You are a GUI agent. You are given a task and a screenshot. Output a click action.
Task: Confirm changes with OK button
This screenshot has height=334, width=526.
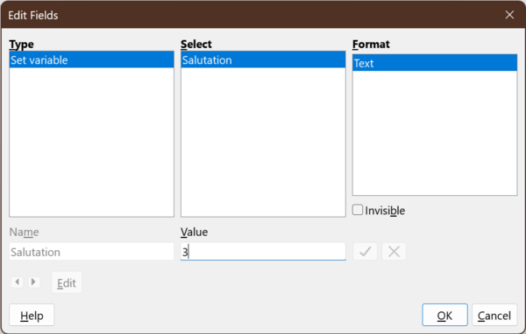pos(444,316)
